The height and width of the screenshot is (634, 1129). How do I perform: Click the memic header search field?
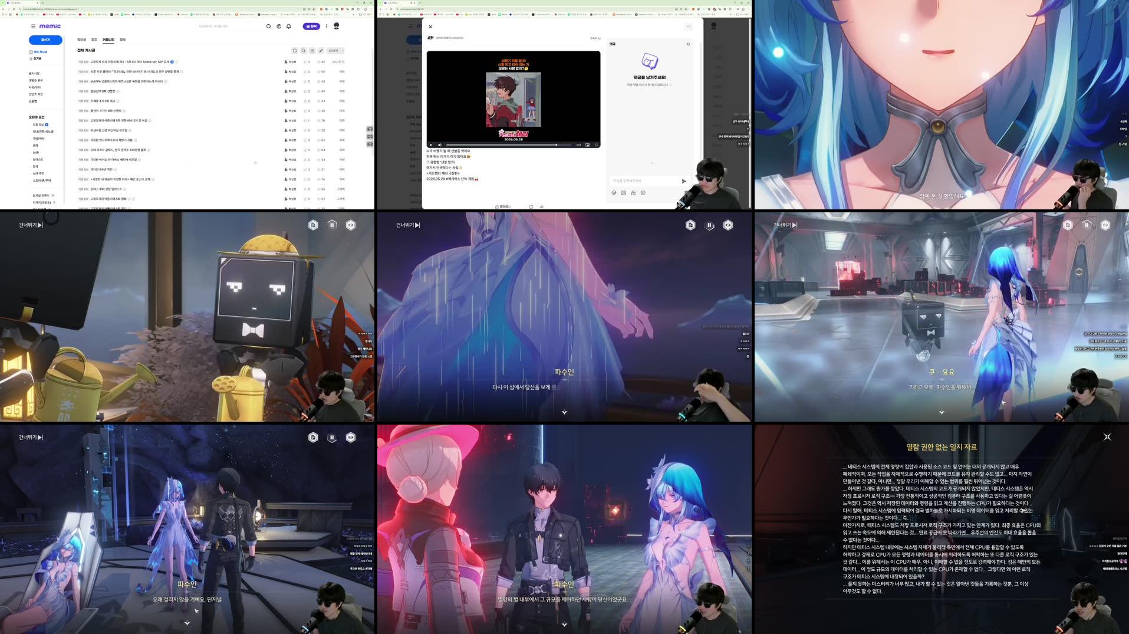tap(229, 27)
